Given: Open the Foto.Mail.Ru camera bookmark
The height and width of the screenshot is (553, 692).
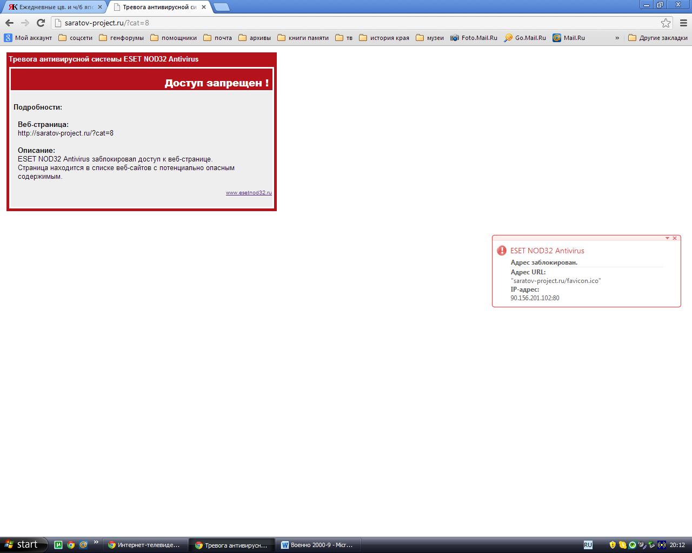Looking at the screenshot, I should (x=474, y=38).
